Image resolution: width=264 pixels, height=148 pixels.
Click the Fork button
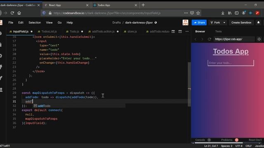(215, 23)
